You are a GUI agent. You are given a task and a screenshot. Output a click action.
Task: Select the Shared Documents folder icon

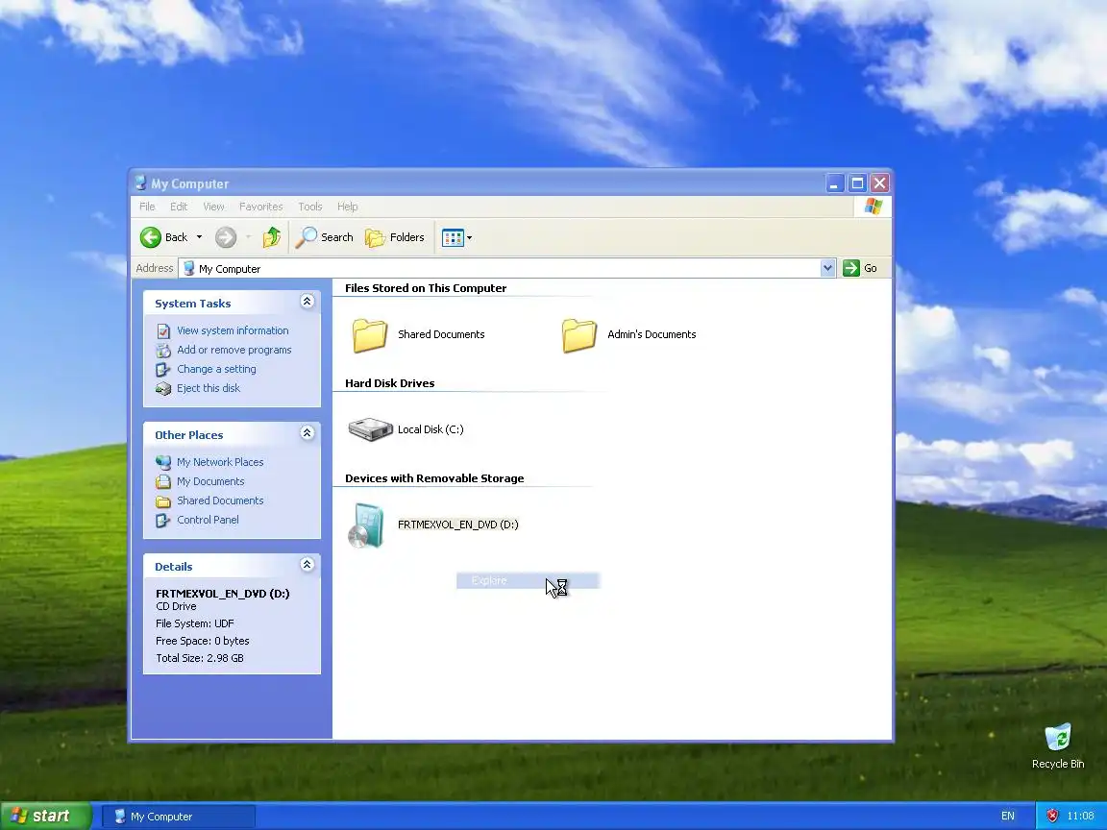point(370,334)
